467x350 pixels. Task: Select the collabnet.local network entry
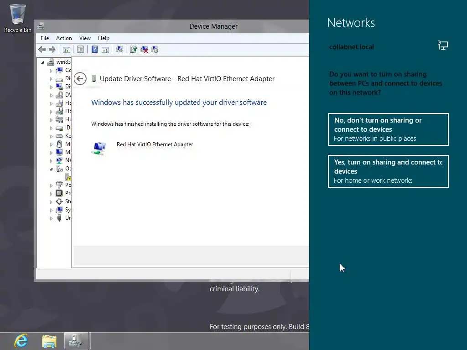coord(352,47)
